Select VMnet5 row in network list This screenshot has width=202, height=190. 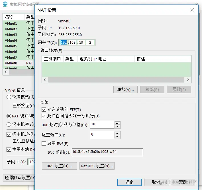(x=19, y=46)
